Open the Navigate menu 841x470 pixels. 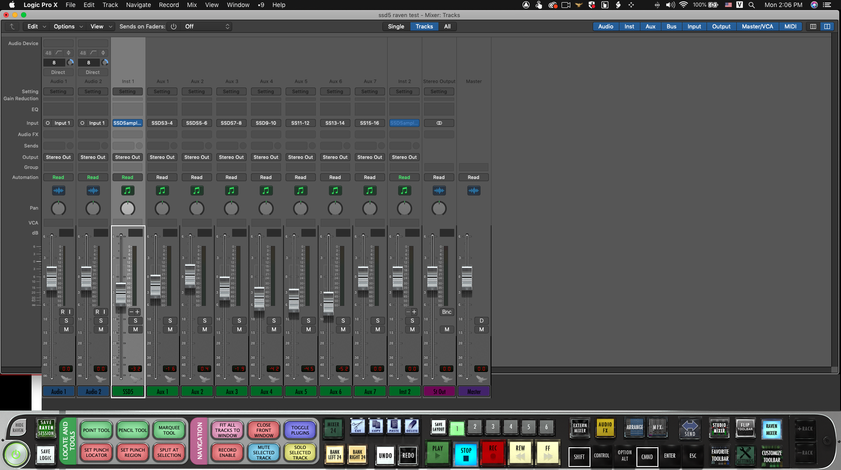(x=138, y=5)
